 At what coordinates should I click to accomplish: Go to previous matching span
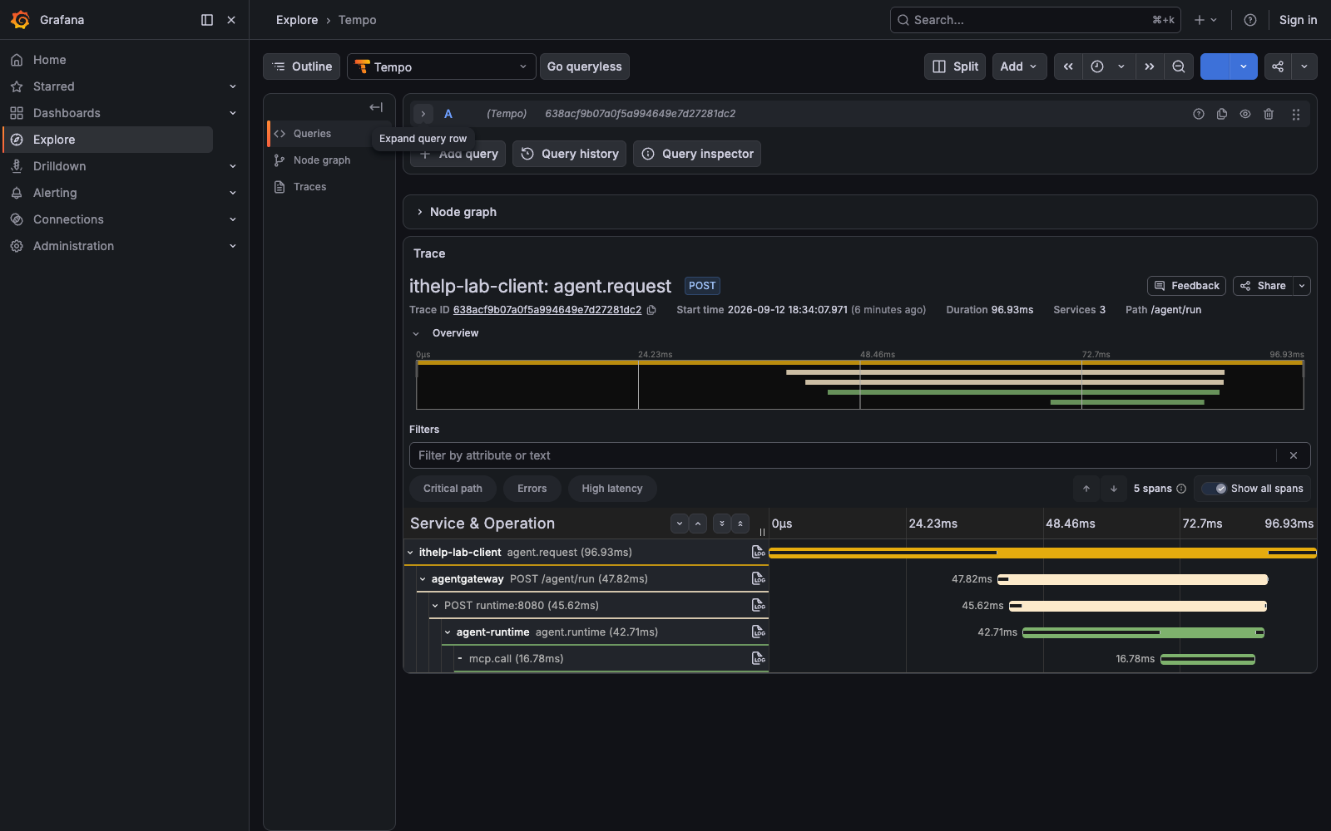pos(1086,489)
